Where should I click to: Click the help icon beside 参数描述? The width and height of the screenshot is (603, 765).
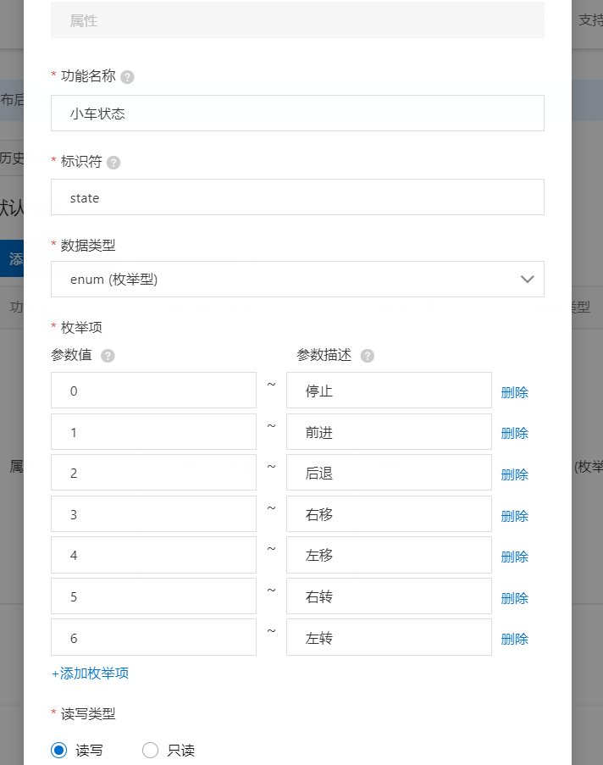(367, 356)
